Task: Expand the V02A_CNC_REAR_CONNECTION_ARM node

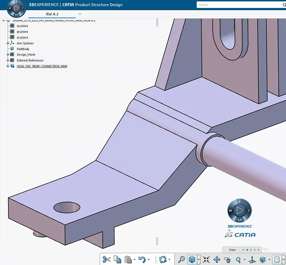Action: [x=8, y=66]
